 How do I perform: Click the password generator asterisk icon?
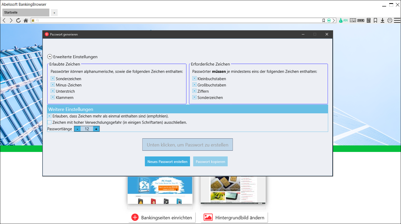click(361, 20)
